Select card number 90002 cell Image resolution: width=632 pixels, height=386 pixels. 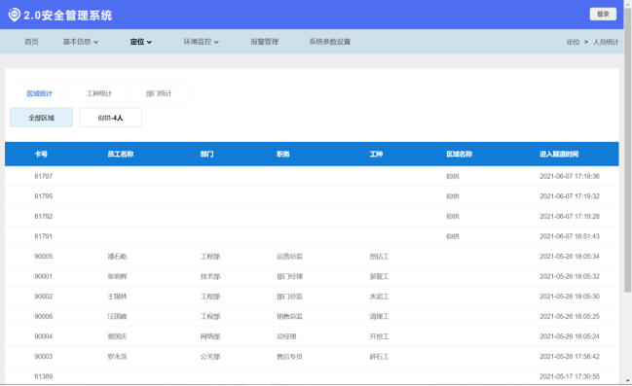click(44, 297)
